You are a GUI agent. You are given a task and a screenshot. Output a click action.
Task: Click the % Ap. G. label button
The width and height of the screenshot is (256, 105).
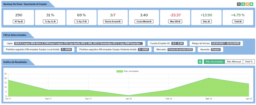50,21
